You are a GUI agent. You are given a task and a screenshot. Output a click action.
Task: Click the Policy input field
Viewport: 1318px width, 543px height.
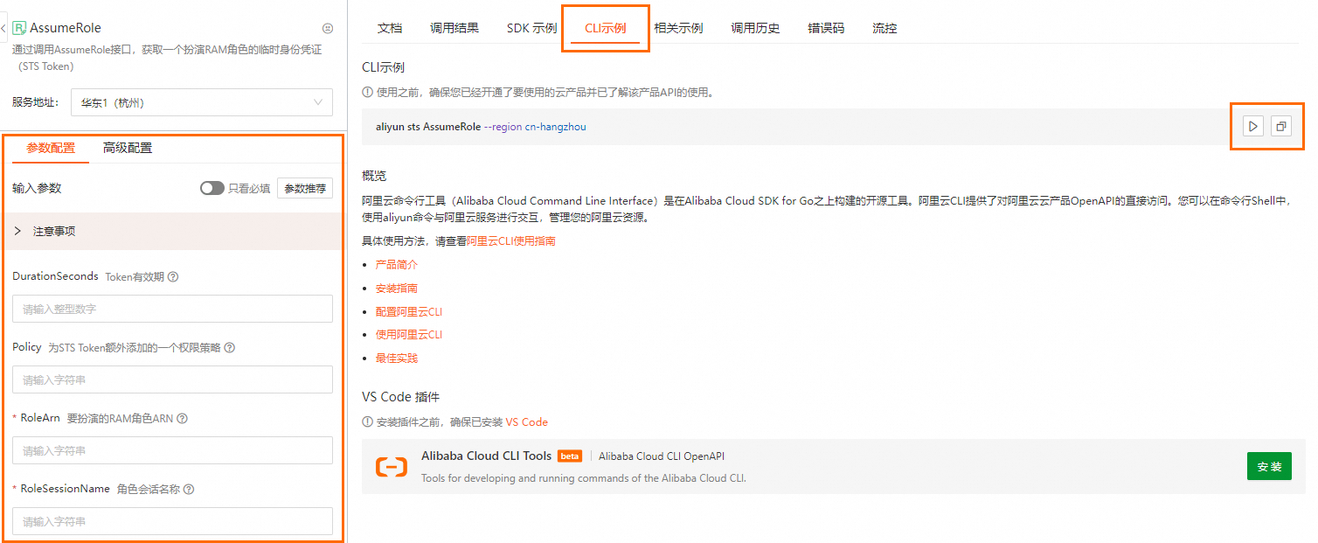click(x=172, y=379)
